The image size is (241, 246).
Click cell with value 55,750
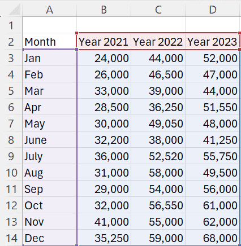[213, 156]
